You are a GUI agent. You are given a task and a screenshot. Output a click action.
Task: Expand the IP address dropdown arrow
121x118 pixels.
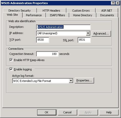pyautogui.click(x=88, y=33)
